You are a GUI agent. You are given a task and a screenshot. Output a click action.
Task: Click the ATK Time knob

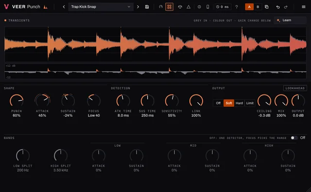pos(123,100)
